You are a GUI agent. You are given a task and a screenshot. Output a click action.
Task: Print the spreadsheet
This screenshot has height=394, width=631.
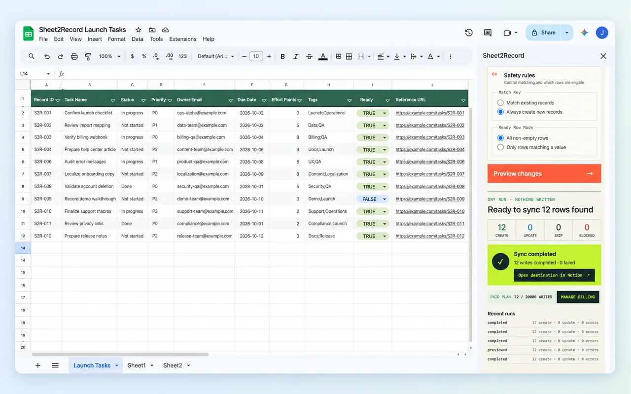(x=74, y=56)
